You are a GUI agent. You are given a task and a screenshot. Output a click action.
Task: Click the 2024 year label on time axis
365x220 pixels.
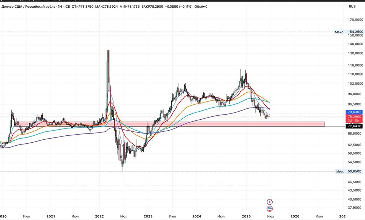tap(197, 216)
